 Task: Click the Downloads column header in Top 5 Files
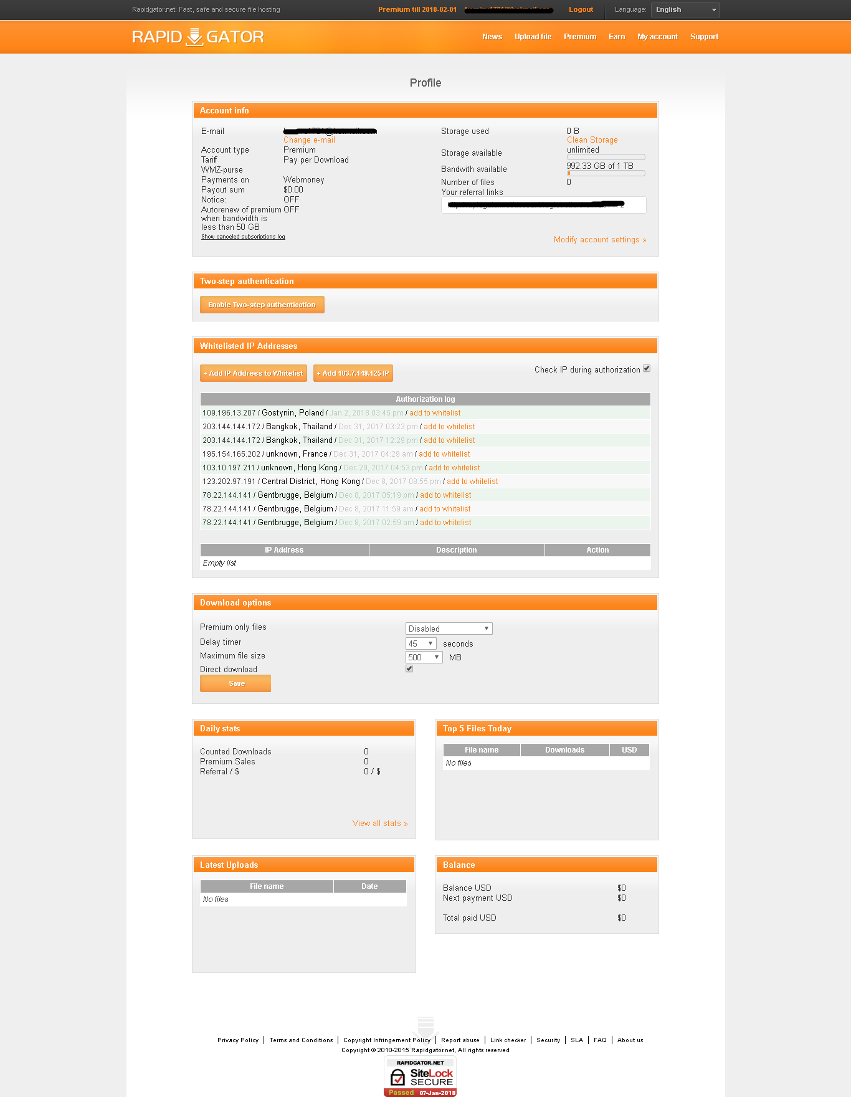(x=565, y=750)
